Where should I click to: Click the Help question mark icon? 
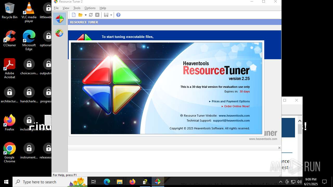point(118,15)
